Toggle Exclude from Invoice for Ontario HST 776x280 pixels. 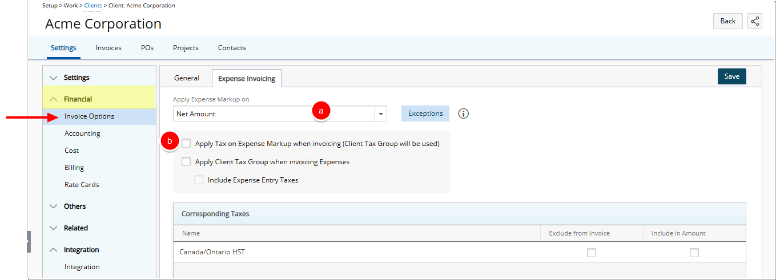coord(592,253)
